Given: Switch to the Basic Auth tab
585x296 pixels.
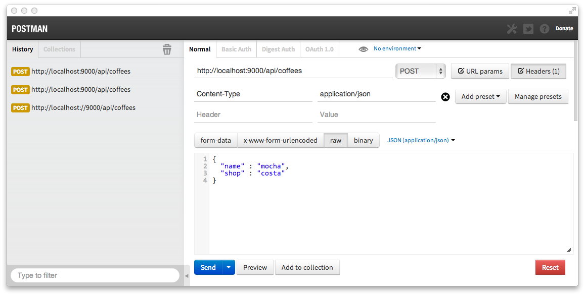Looking at the screenshot, I should [x=236, y=49].
